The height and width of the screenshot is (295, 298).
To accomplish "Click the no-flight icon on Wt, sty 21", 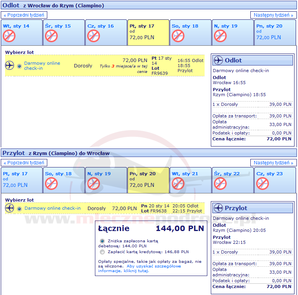I will (178, 183).
